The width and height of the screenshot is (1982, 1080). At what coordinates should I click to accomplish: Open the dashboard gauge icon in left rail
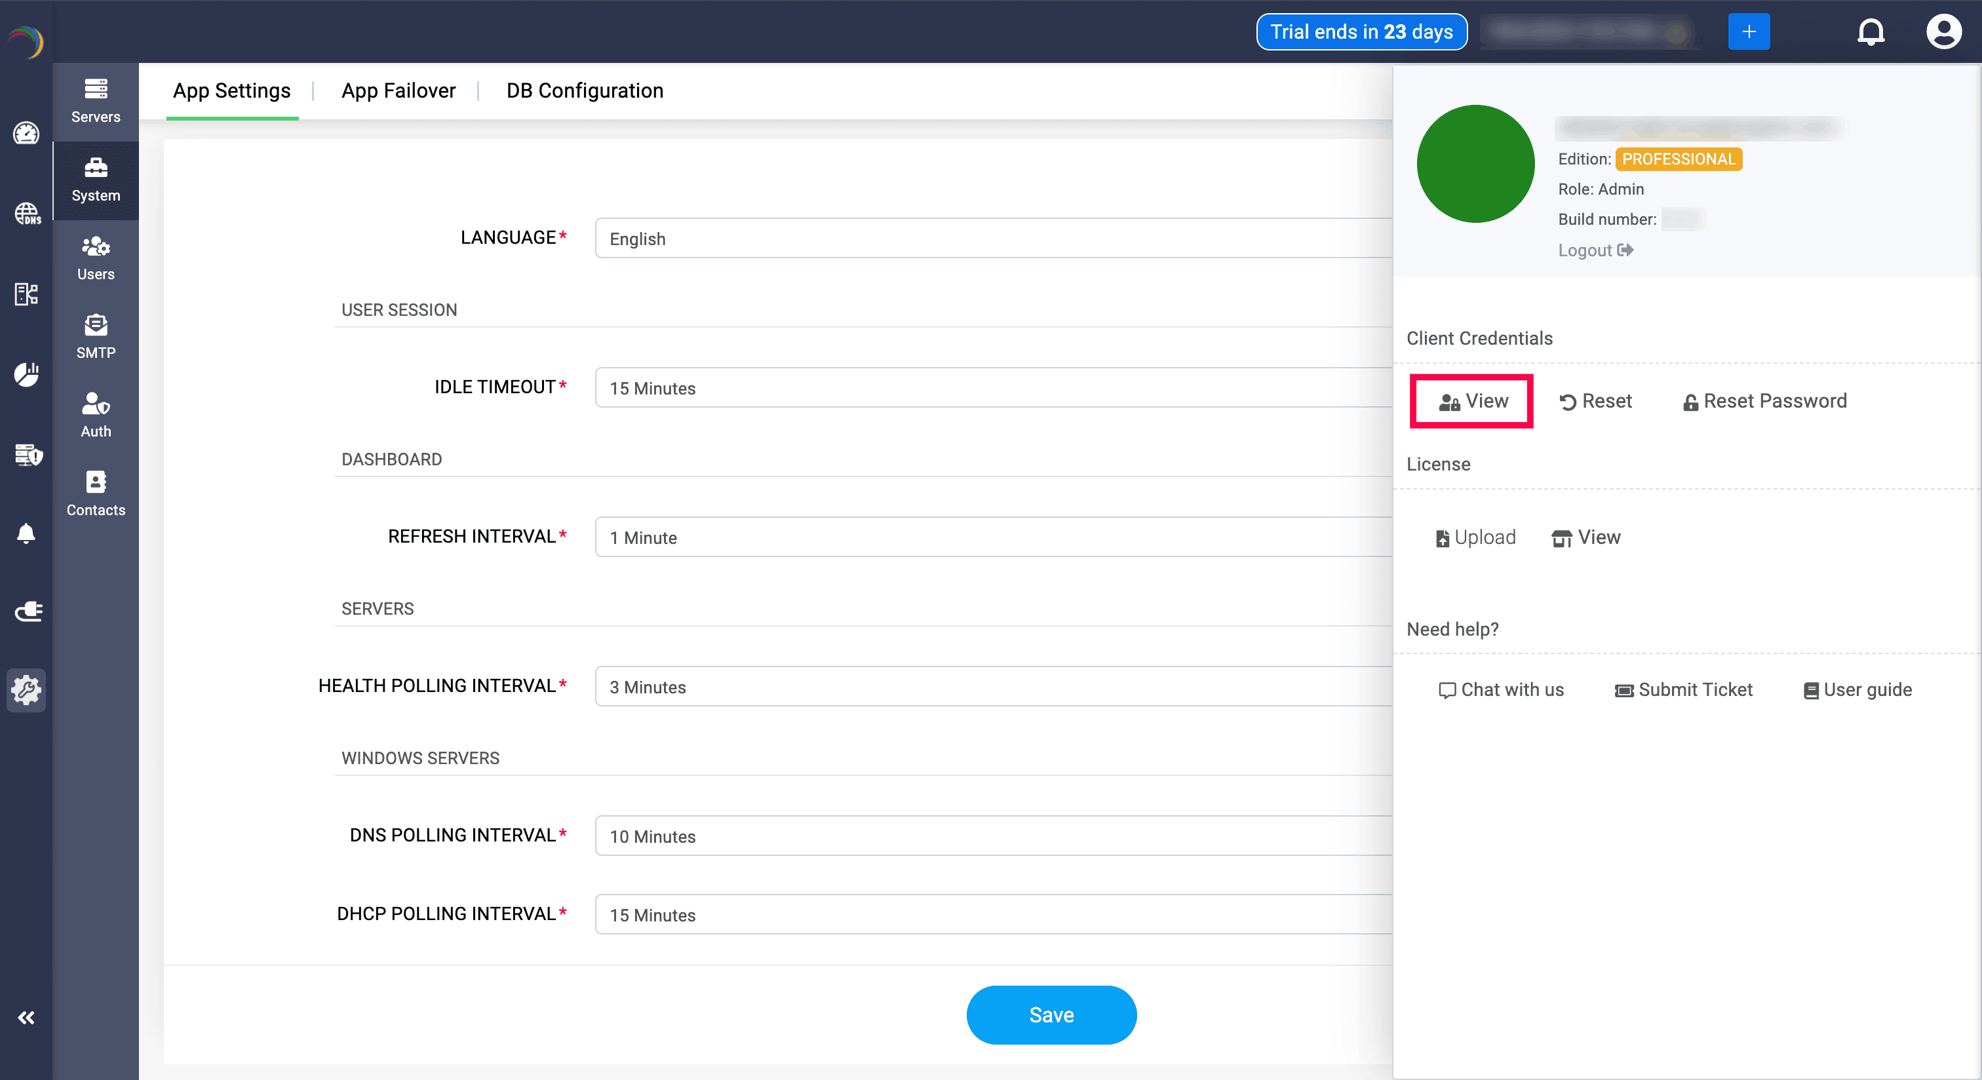pos(26,133)
